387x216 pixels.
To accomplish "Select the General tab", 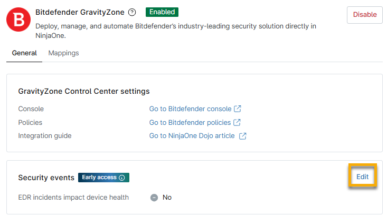I will 24,53.
